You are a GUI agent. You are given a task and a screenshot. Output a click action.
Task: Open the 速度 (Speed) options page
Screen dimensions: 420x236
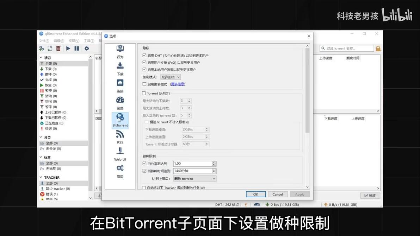tap(120, 103)
